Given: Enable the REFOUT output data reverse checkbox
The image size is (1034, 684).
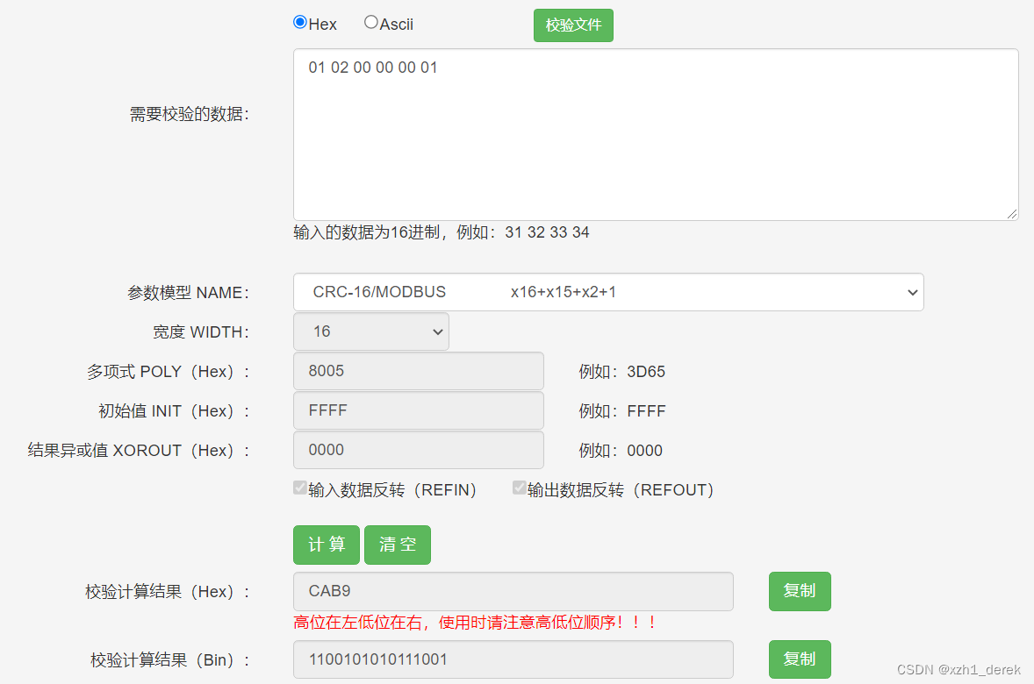Looking at the screenshot, I should pos(519,487).
